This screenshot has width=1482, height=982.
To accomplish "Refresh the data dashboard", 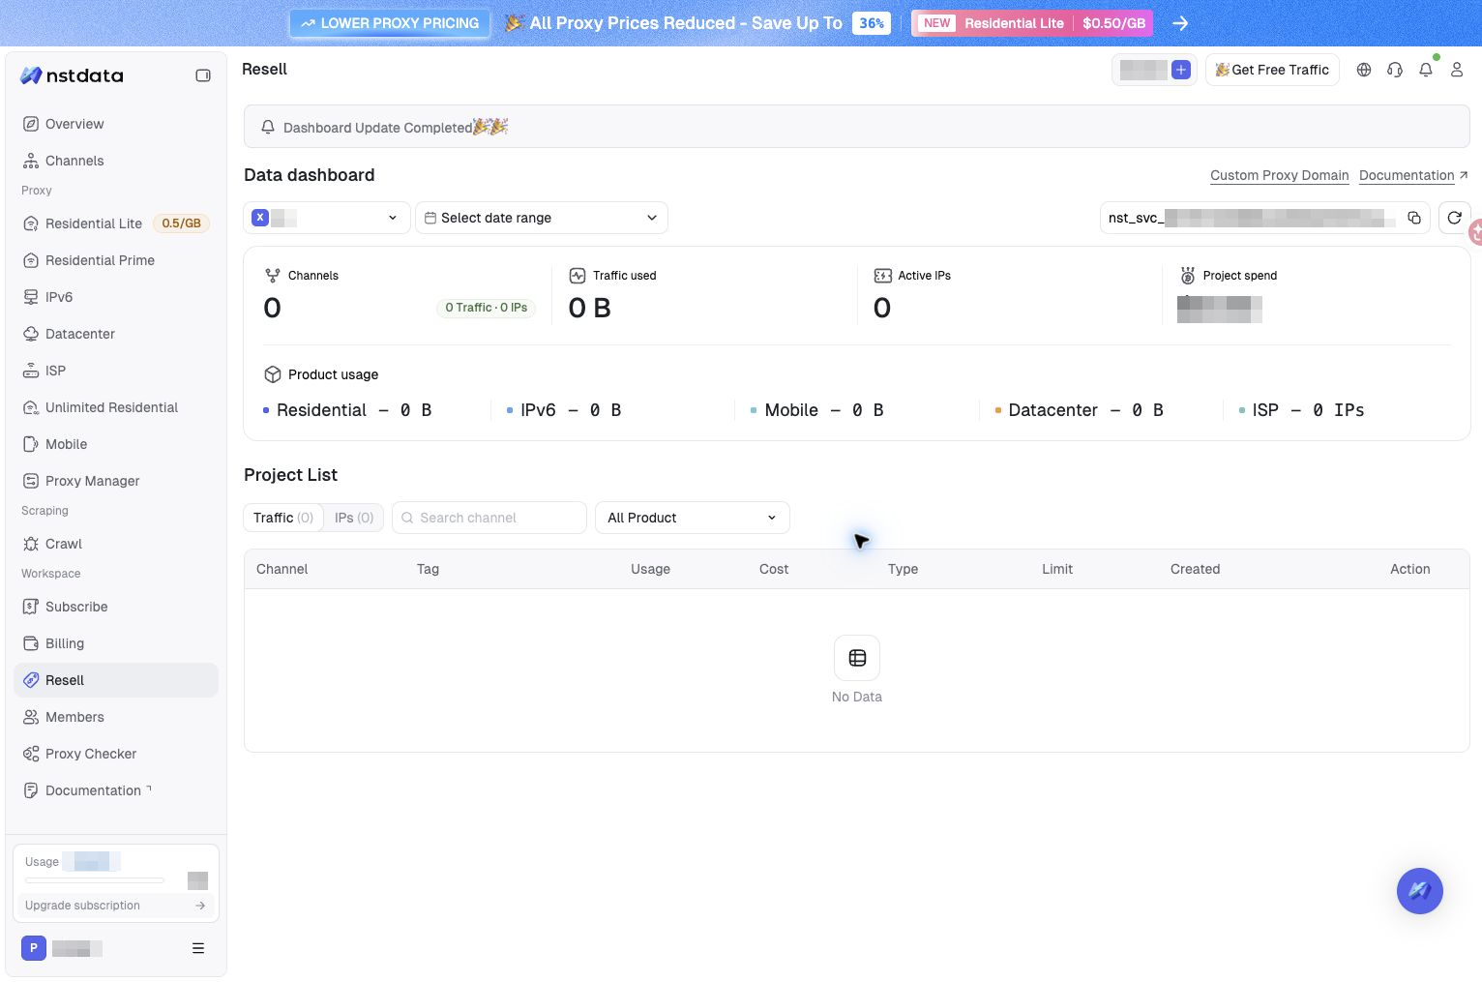I will (1455, 218).
